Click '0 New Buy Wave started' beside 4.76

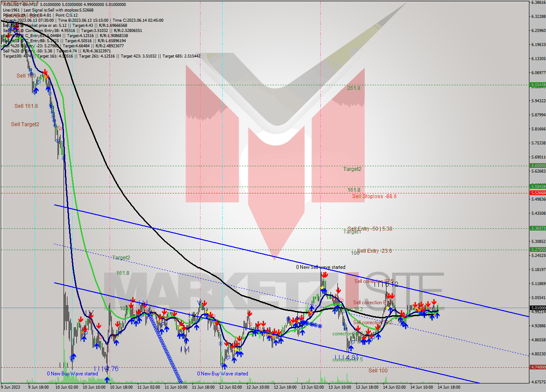[73, 374]
